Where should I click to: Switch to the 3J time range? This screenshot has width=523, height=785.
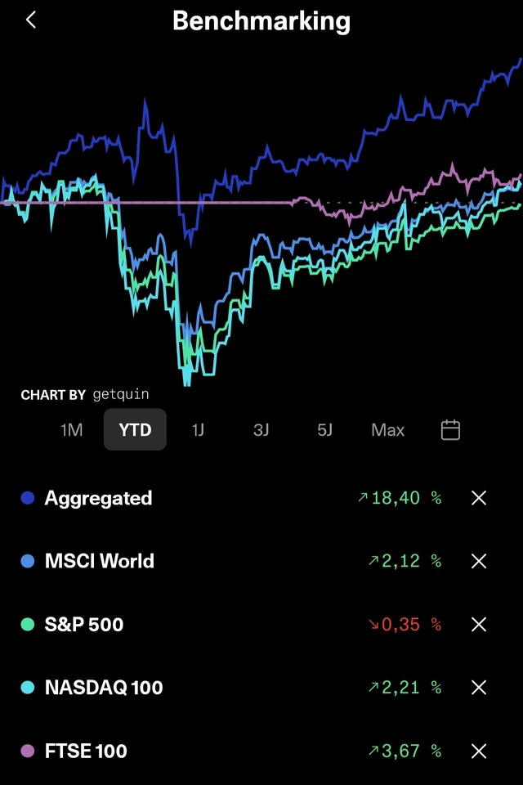(261, 430)
